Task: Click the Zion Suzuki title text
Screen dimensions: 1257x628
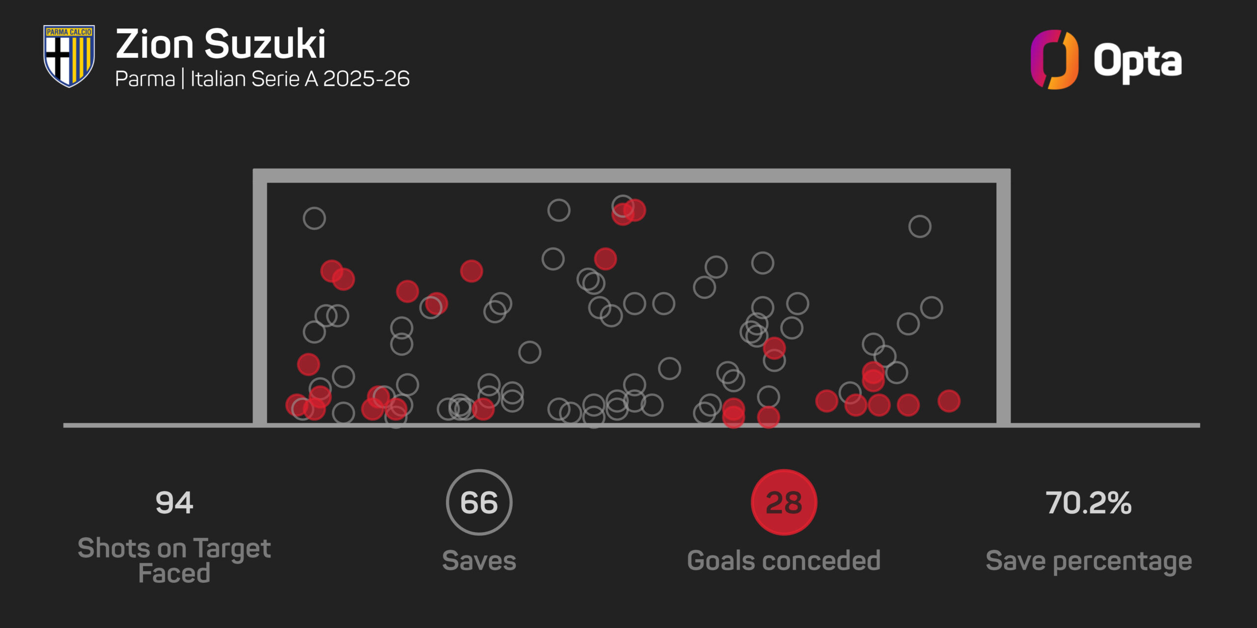Action: pyautogui.click(x=220, y=44)
